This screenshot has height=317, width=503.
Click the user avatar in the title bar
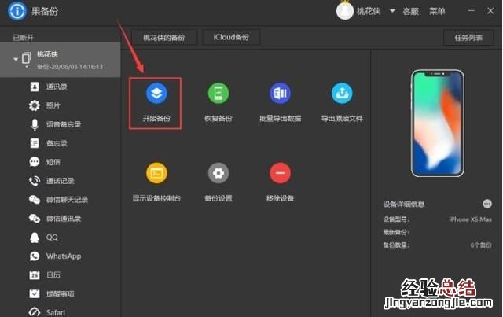point(345,11)
